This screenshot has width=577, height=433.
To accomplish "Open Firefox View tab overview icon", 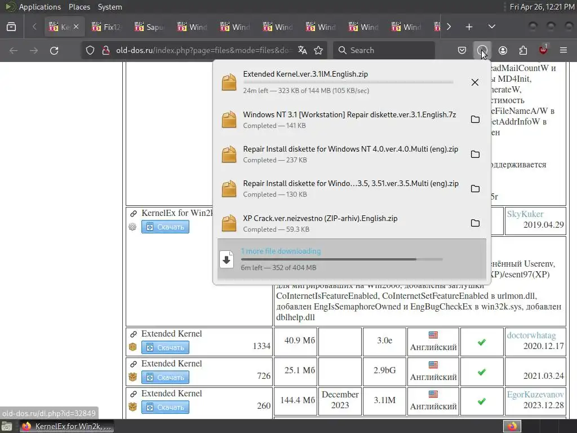I will click(11, 27).
